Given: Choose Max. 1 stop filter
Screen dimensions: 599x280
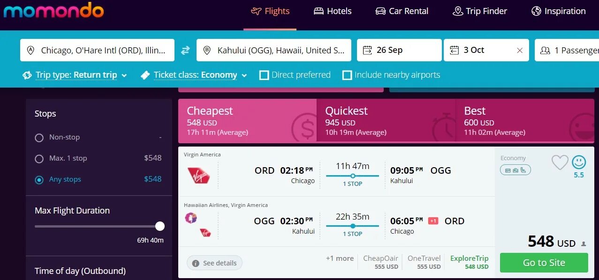Looking at the screenshot, I should click(39, 159).
